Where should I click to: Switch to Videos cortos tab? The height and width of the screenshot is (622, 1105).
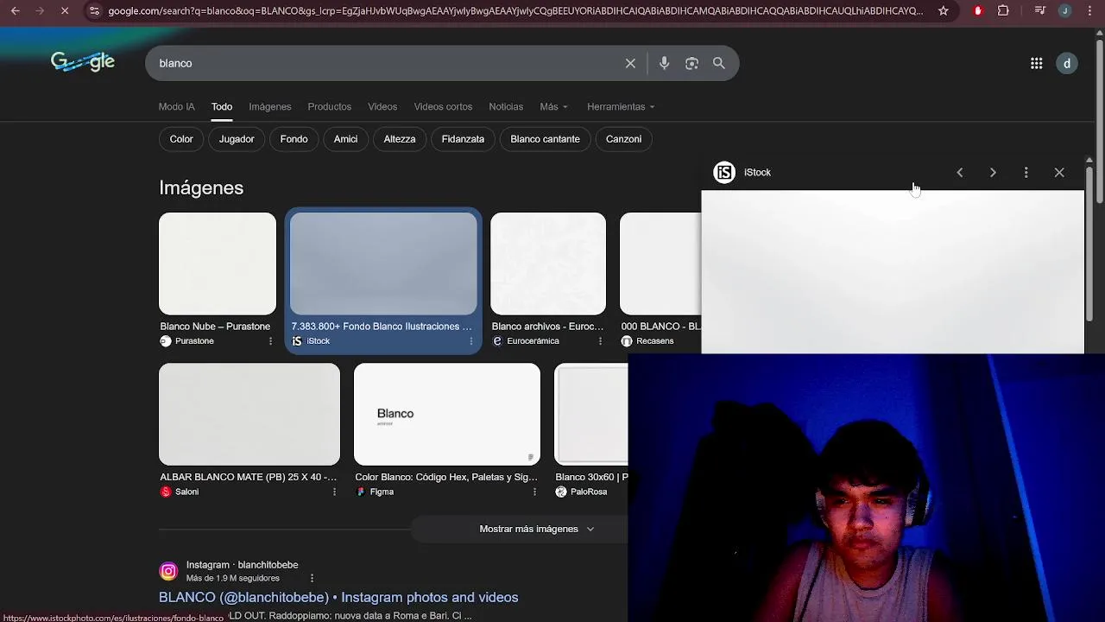coord(443,107)
